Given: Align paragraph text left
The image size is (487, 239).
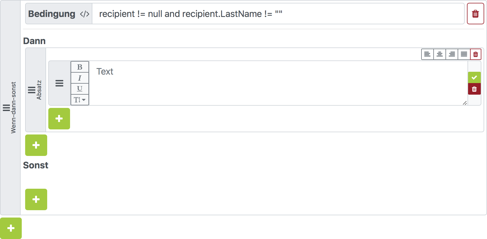Looking at the screenshot, I should (x=427, y=54).
